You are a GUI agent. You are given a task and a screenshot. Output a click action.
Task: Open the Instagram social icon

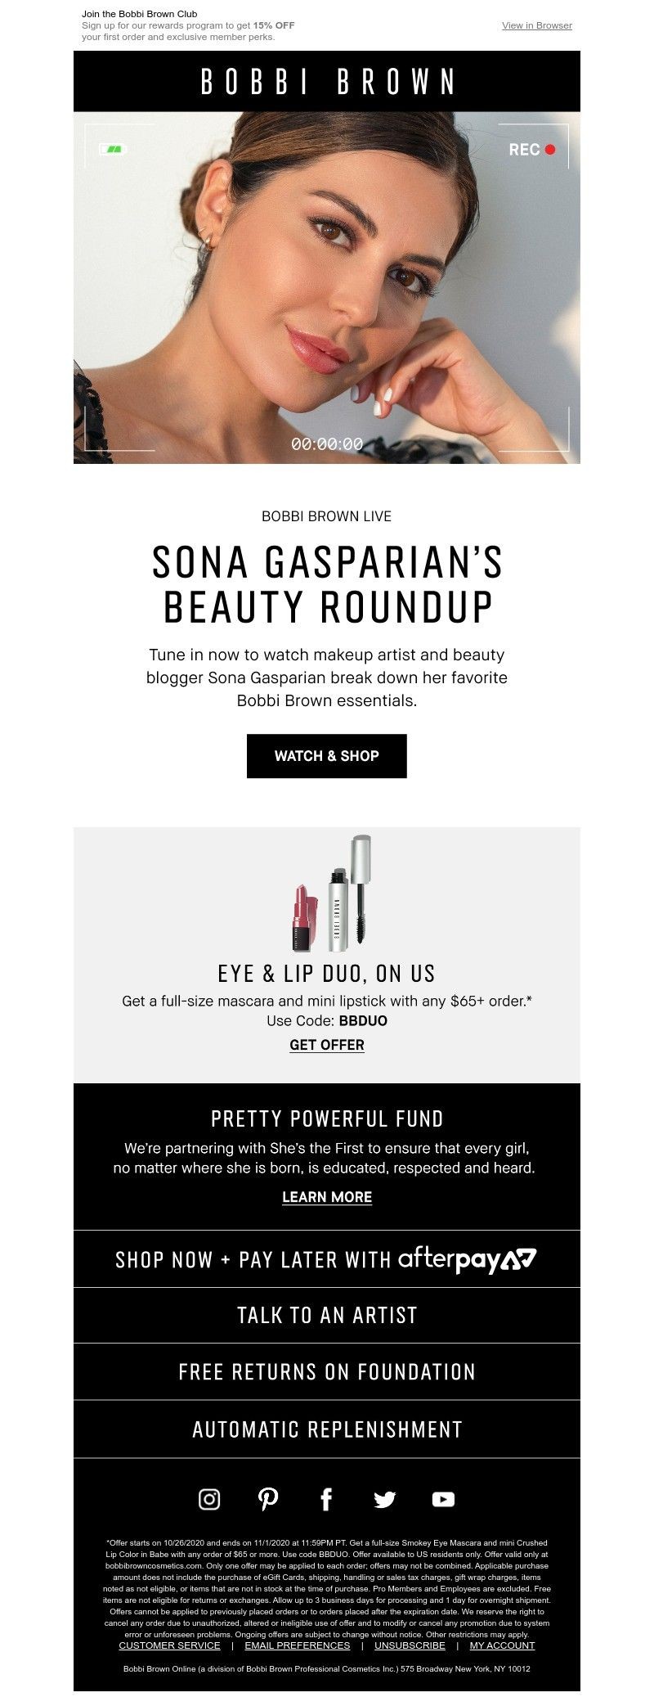(209, 1499)
